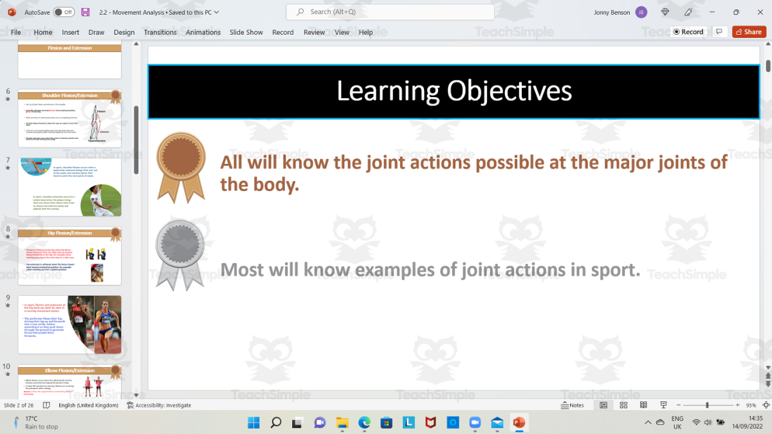Select Flexion and Extension slide thumbnail
Screen dimensions: 772x434
pyautogui.click(x=69, y=61)
